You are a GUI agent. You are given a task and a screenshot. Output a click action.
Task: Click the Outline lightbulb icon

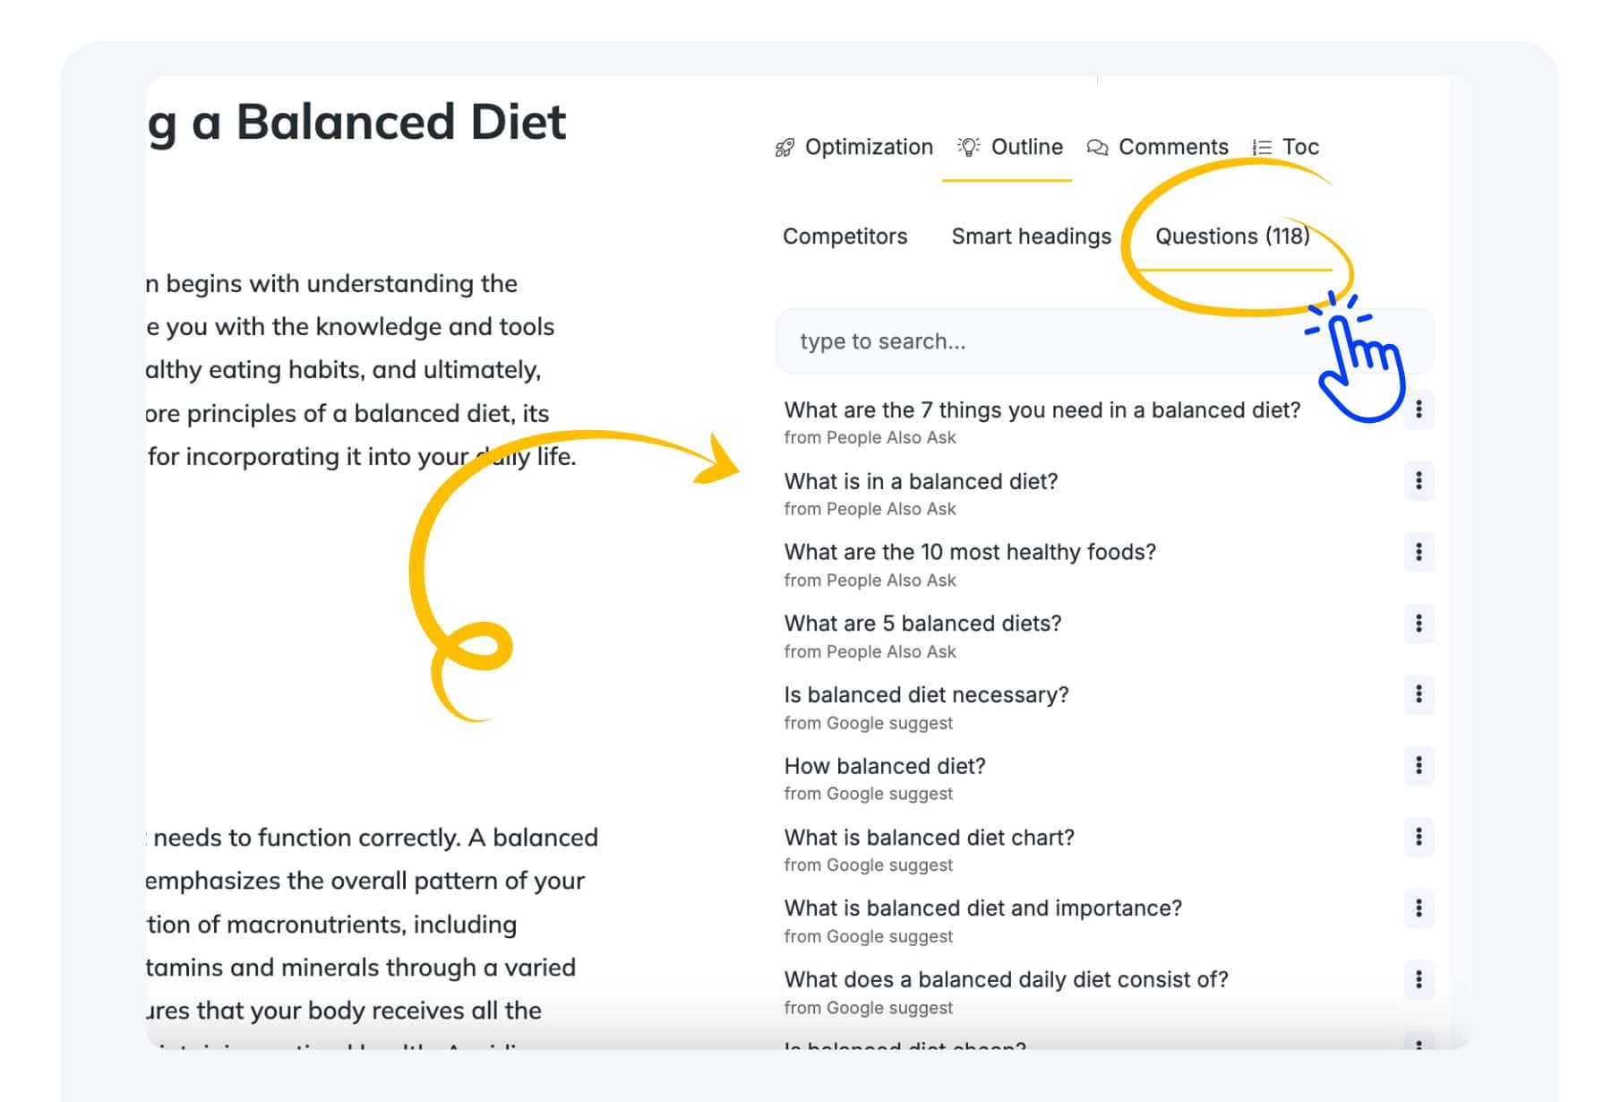click(969, 147)
